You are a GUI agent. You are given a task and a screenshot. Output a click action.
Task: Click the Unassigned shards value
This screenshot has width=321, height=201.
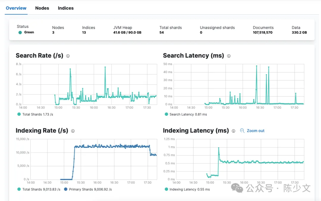pyautogui.click(x=201, y=32)
